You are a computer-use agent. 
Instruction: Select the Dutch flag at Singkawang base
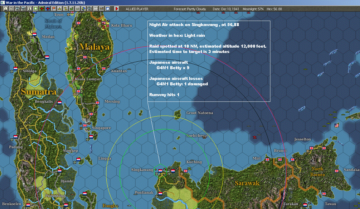pyautogui.click(x=160, y=171)
